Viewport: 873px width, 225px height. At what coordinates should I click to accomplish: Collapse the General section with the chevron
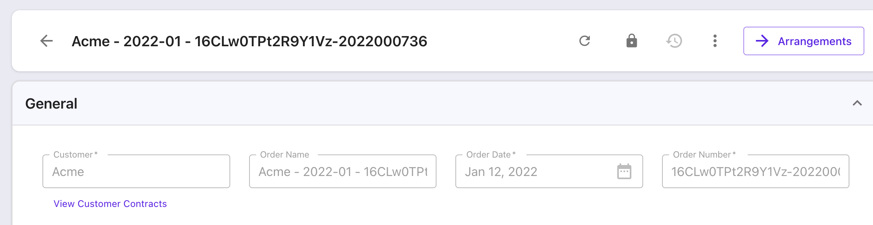coord(857,103)
